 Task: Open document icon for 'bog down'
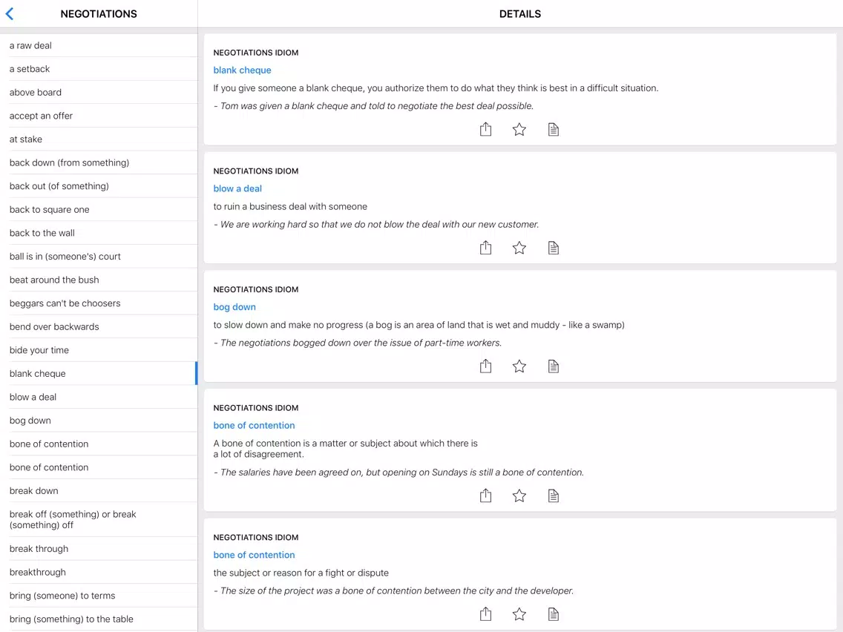coord(554,366)
